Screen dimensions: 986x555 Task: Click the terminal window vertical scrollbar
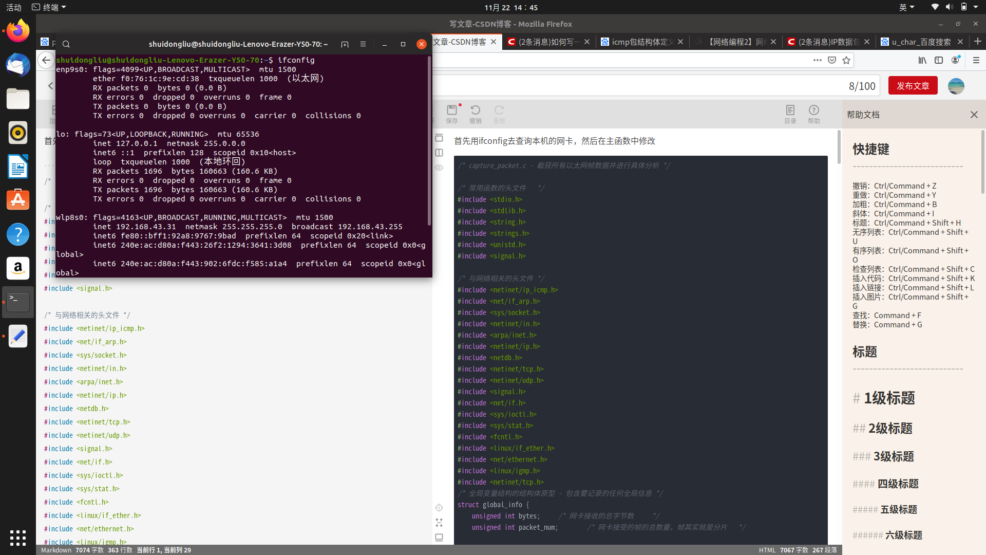[x=429, y=141]
